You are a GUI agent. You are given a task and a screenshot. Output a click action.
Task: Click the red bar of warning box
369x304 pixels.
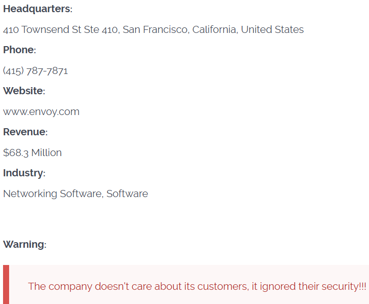(6, 284)
